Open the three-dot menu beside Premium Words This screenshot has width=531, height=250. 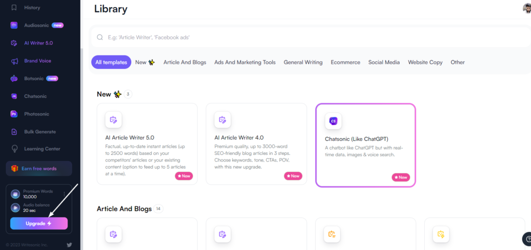coord(64,194)
